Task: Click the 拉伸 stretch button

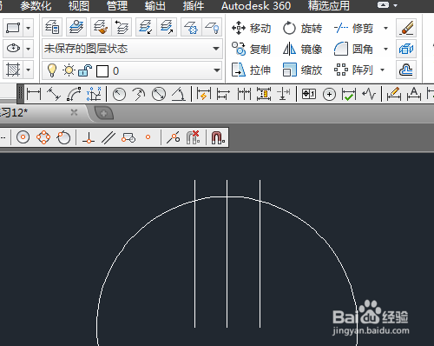Action: 251,70
